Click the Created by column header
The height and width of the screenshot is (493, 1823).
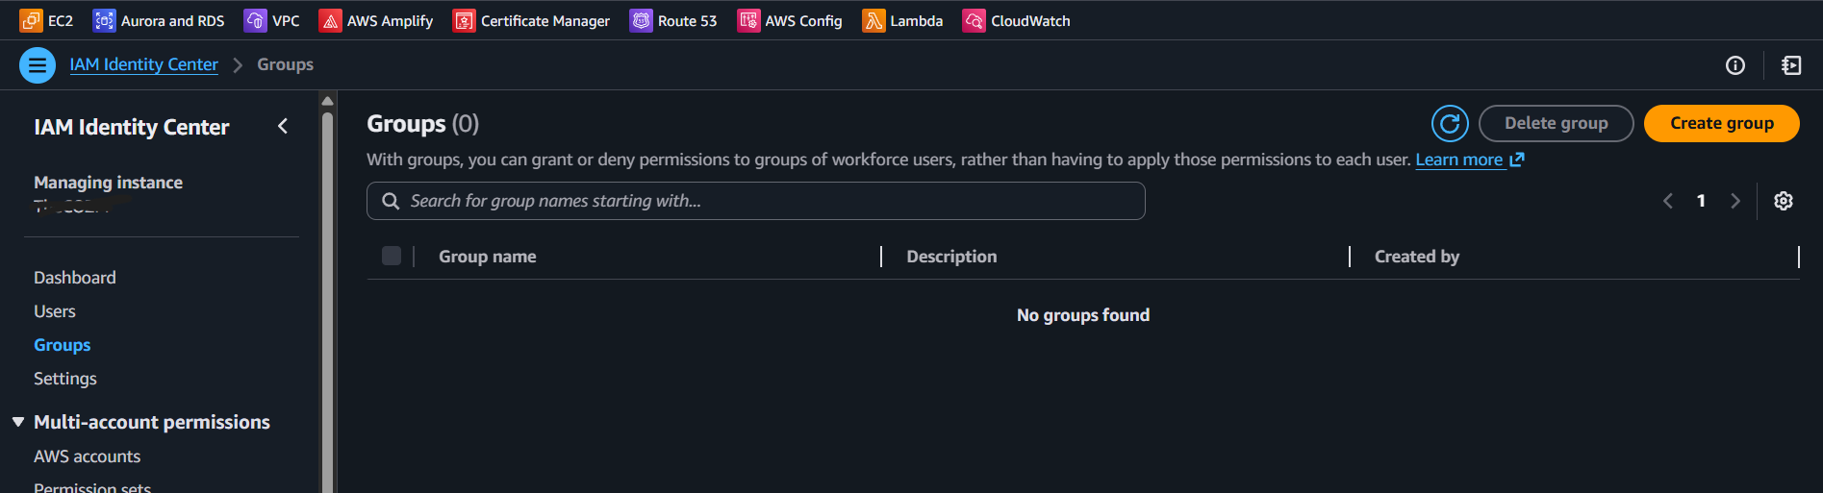pos(1416,257)
